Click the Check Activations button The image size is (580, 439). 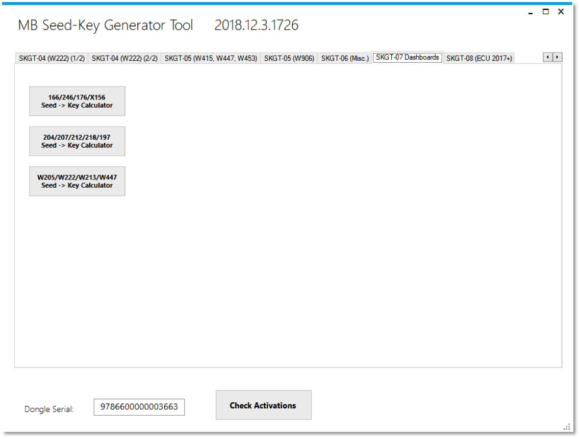(x=263, y=405)
